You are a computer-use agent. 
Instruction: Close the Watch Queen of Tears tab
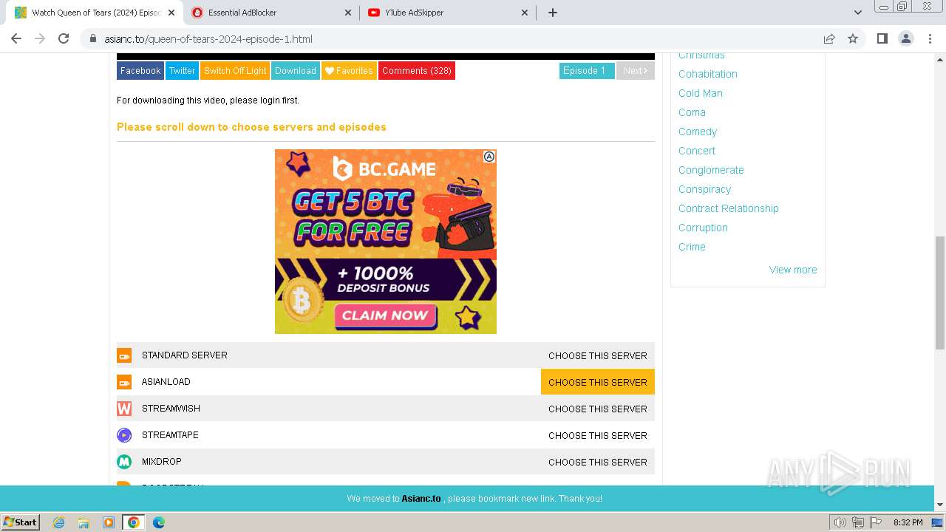click(x=171, y=13)
